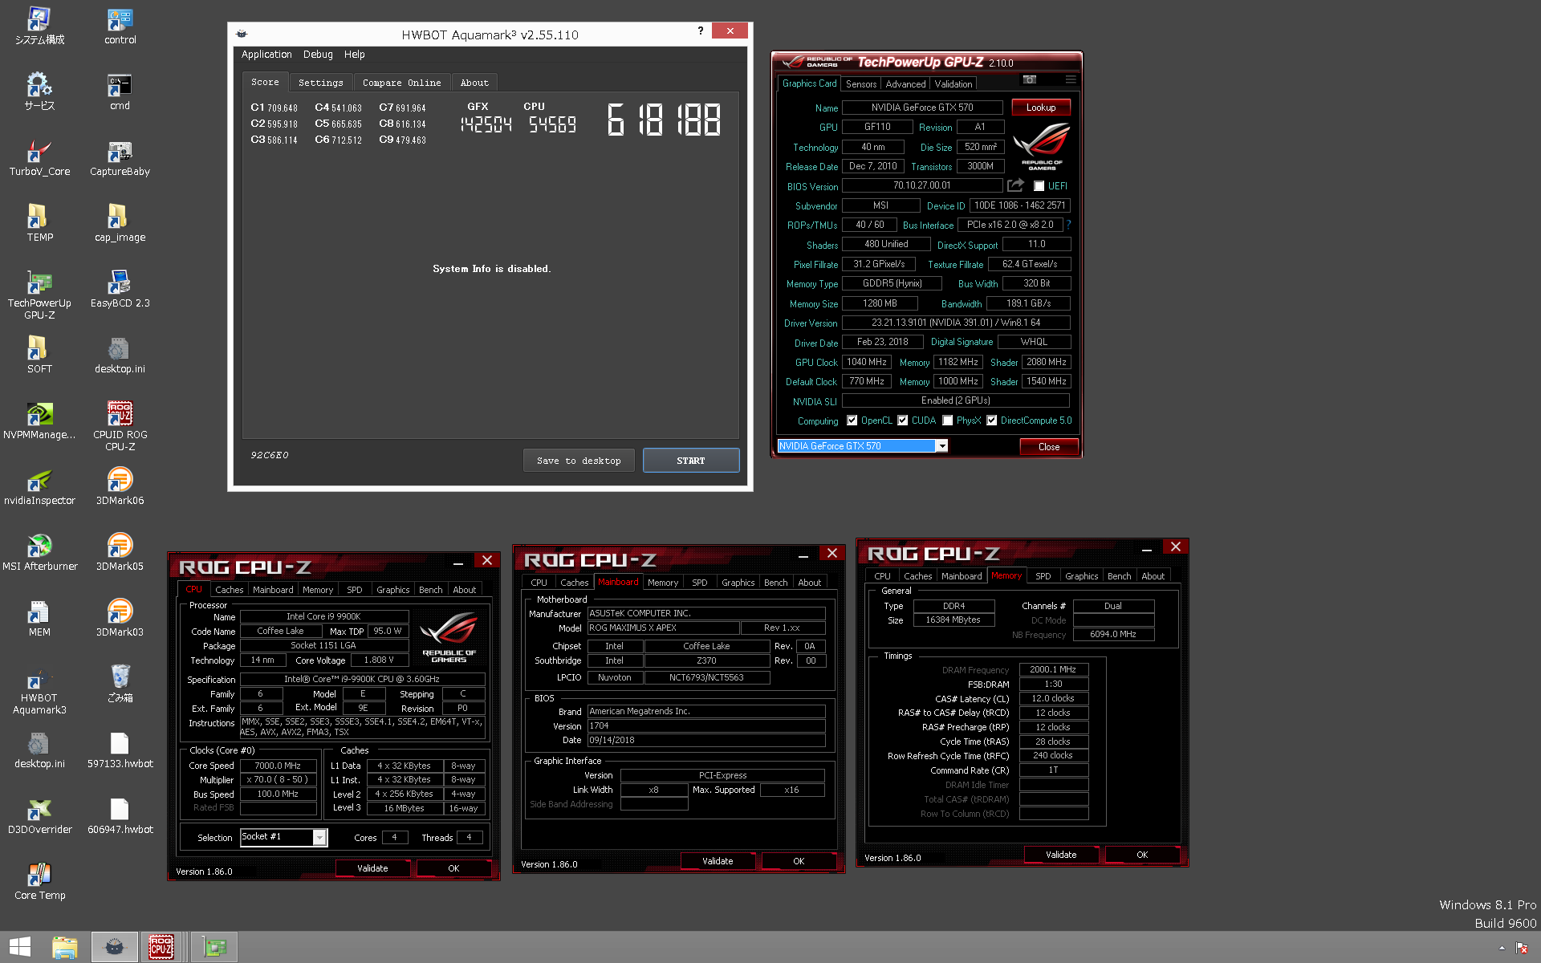Viewport: 1541px width, 963px height.
Task: Open the Help menu in Aquamark
Action: click(x=354, y=55)
